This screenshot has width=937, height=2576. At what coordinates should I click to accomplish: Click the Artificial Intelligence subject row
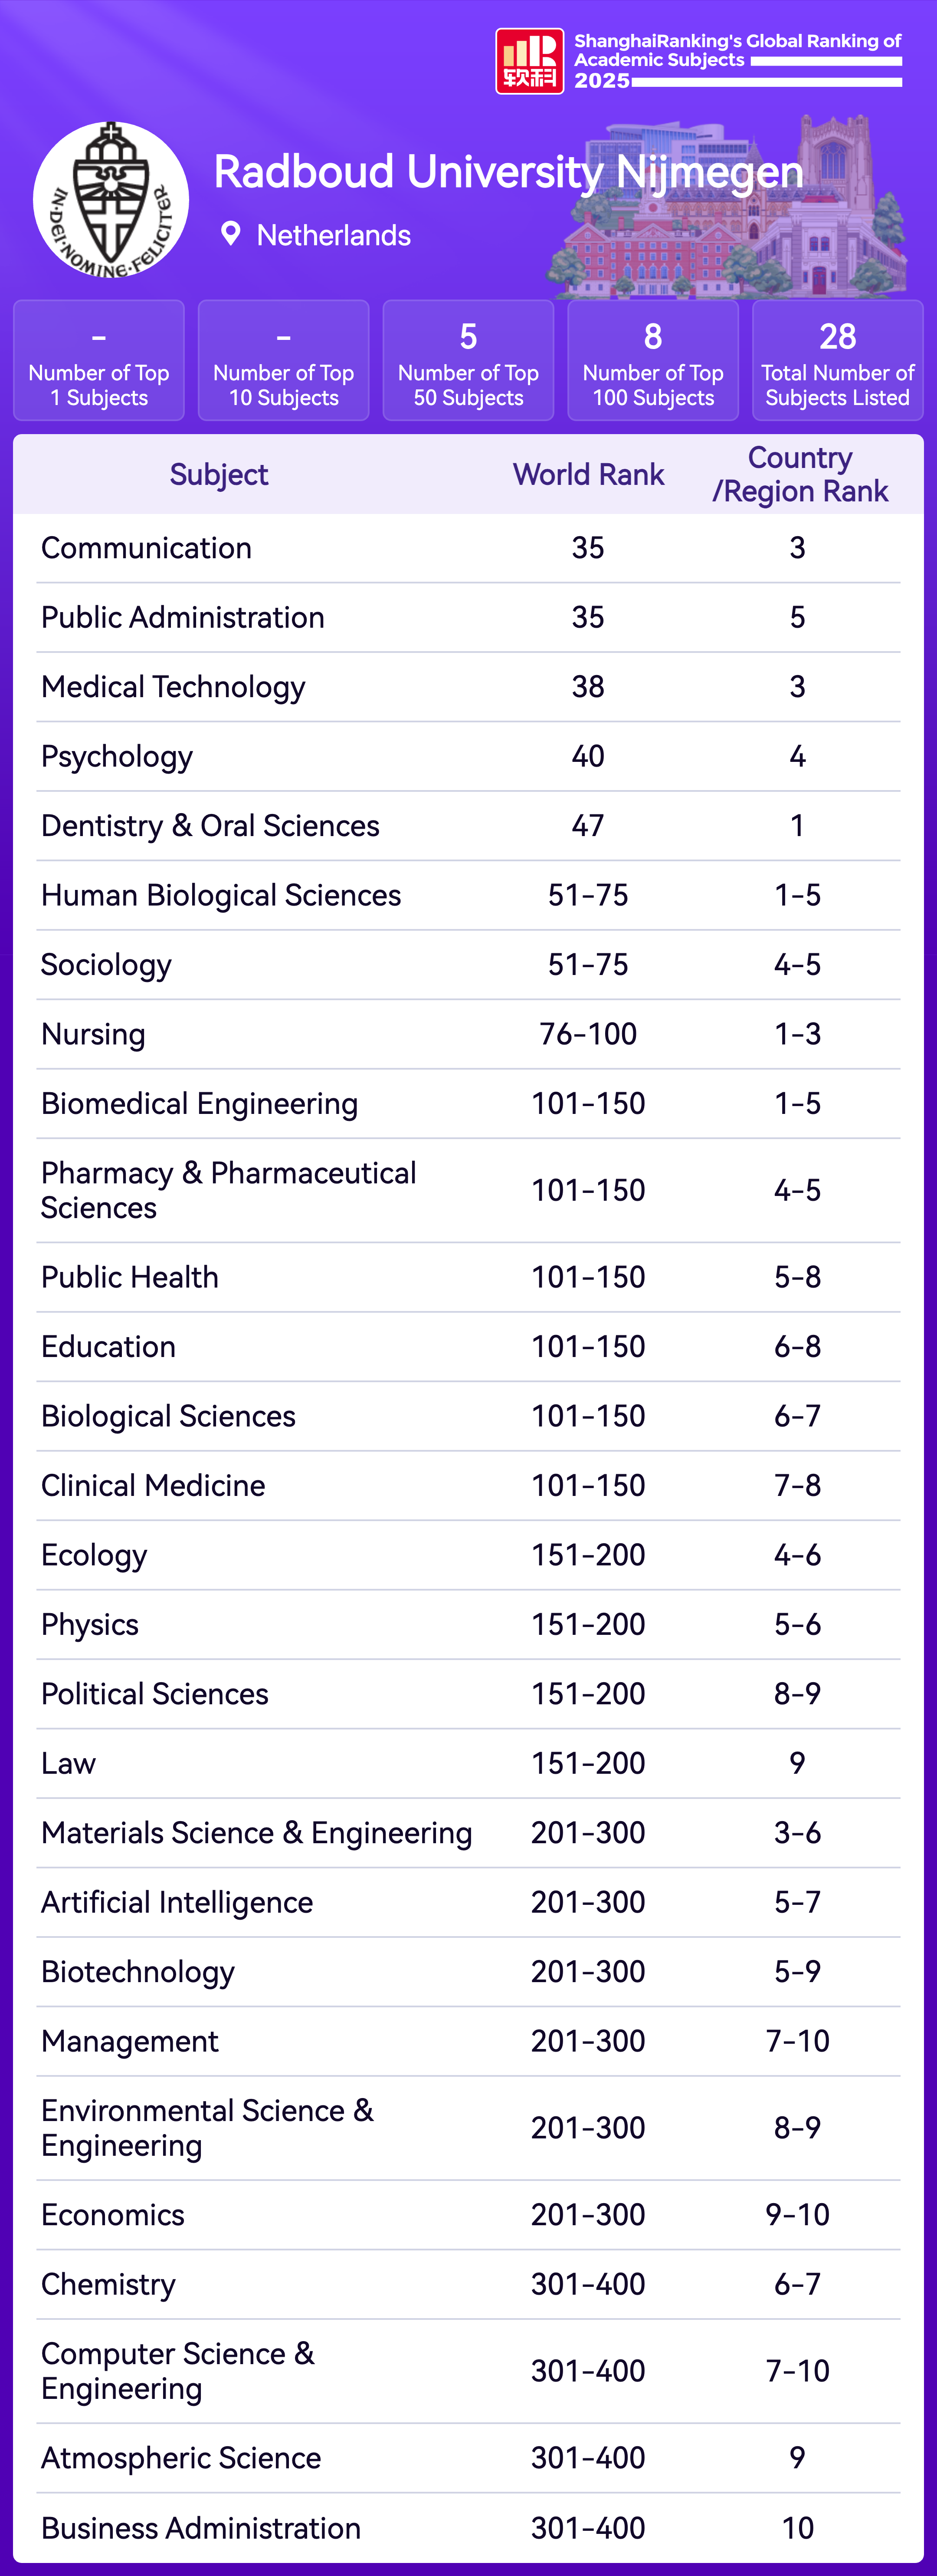(x=177, y=1902)
